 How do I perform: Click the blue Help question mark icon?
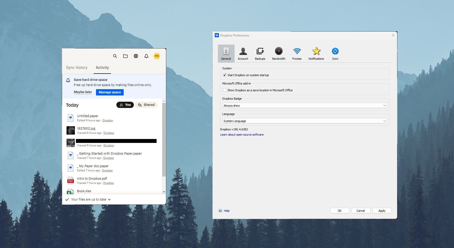point(220,211)
